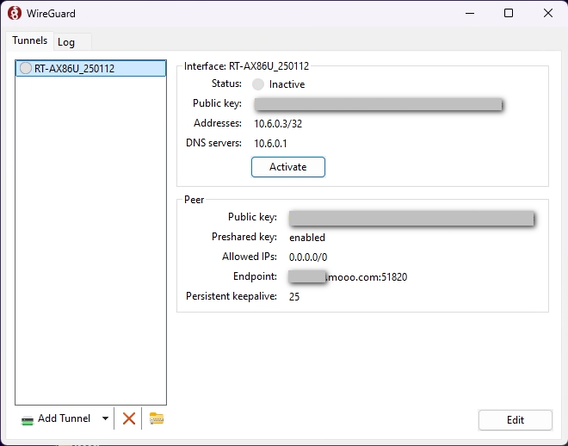Click the gray Inactive status indicator

point(258,84)
